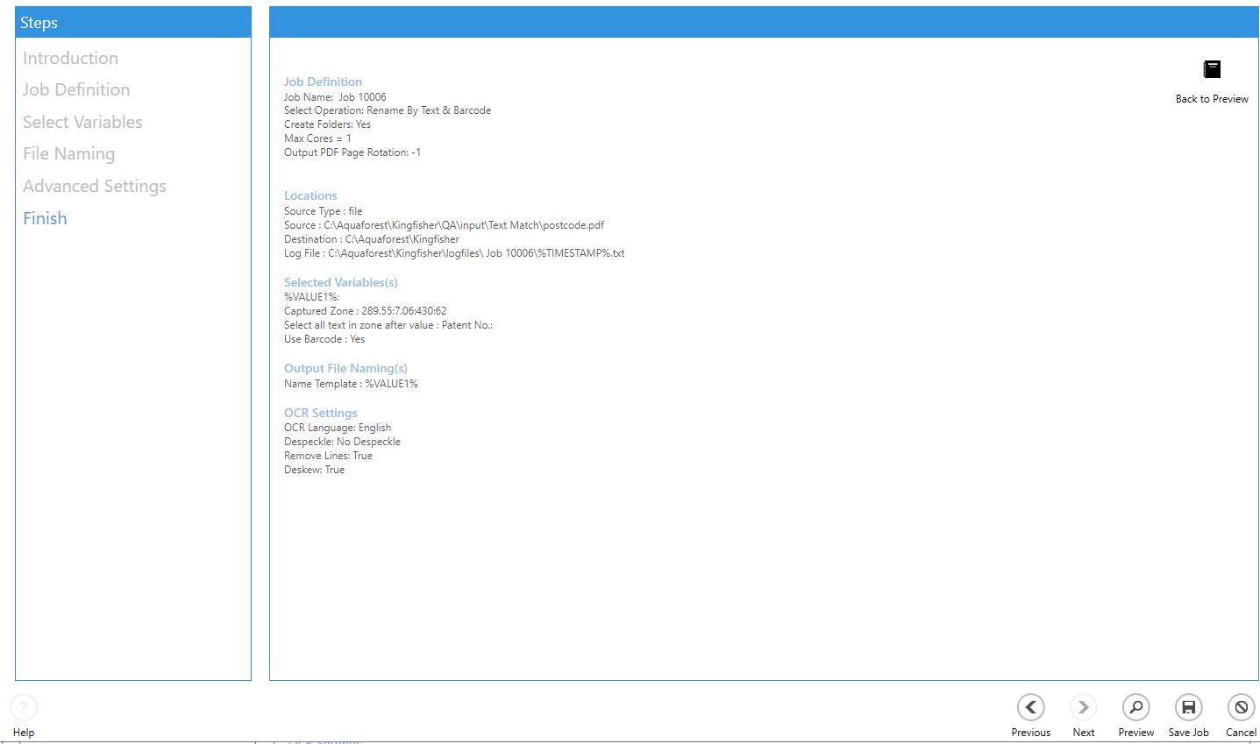Select the Finish step in sidebar

45,218
